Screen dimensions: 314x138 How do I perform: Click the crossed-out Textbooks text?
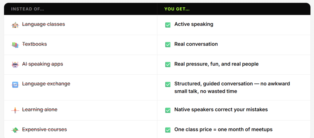pos(34,44)
